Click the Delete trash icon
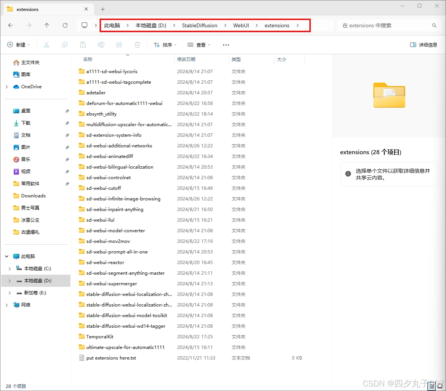Viewport: 446px width, 391px height. point(137,45)
